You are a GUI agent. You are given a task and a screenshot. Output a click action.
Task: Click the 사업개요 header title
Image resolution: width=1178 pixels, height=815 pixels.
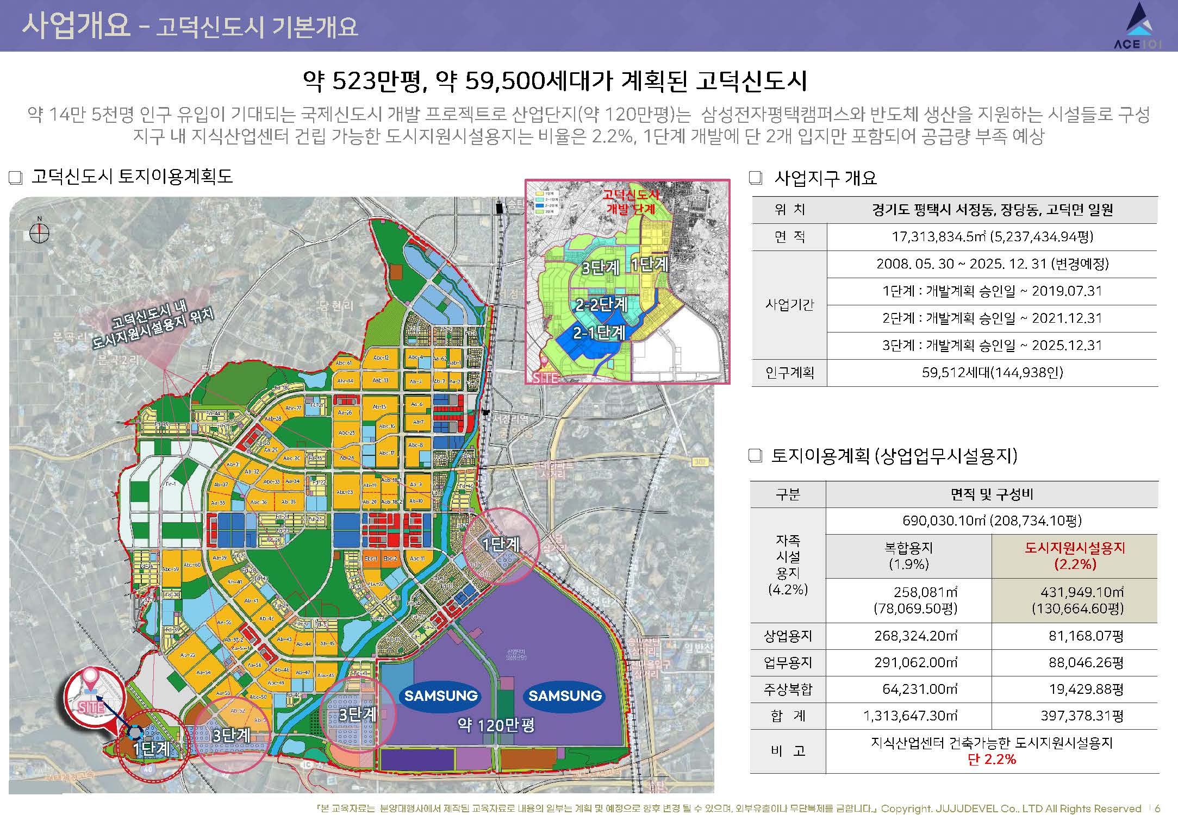pyautogui.click(x=76, y=26)
